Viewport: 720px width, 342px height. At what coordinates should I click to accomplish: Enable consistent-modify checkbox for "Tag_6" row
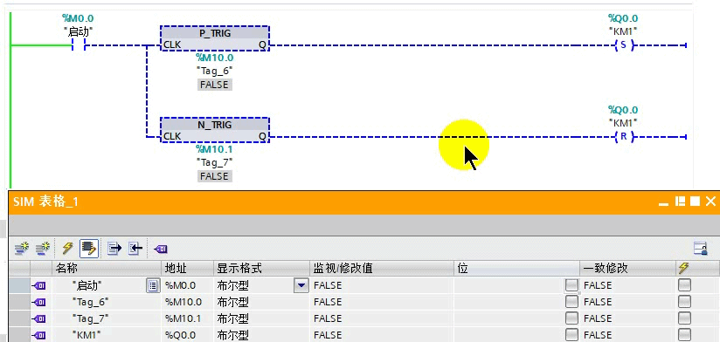(x=684, y=302)
